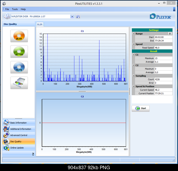
Task: Collapse the Speed & Position section
Action: pyautogui.click(x=133, y=86)
